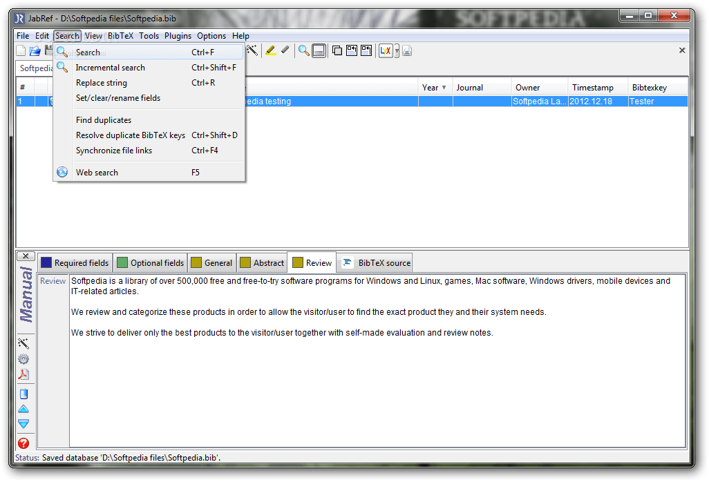
Task: Click the LyX push-to-application icon
Action: pos(386,50)
